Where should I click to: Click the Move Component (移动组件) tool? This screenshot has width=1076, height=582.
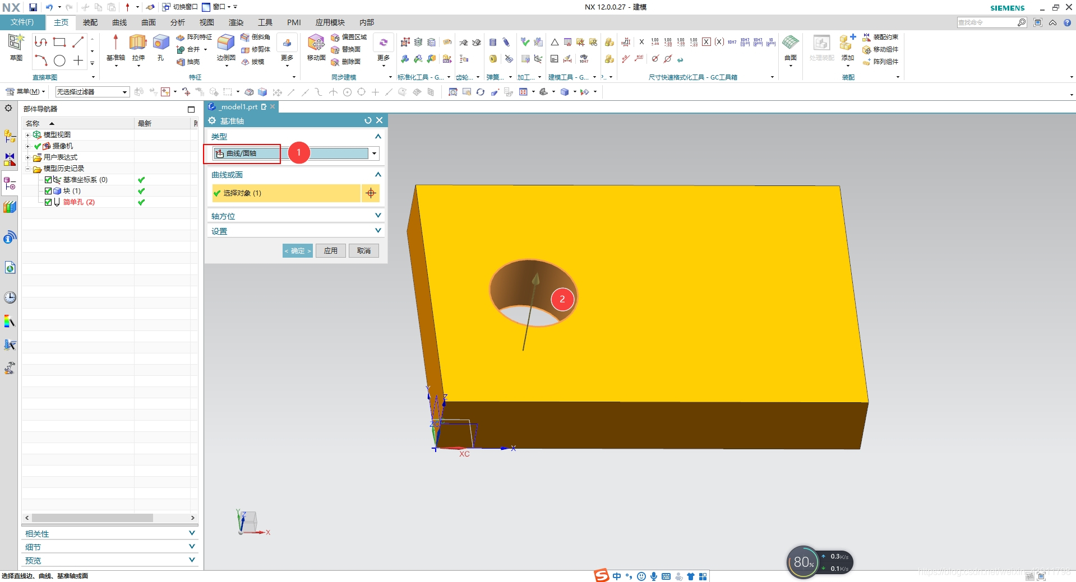tap(880, 49)
